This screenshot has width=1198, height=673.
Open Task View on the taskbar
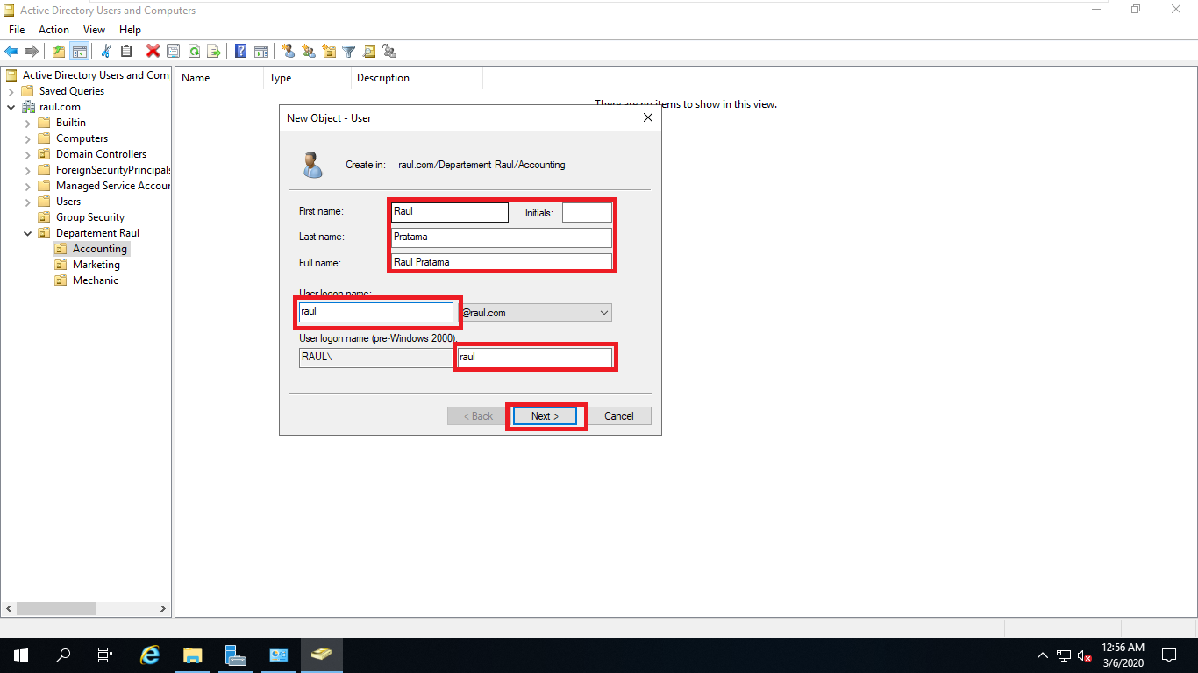coord(105,655)
